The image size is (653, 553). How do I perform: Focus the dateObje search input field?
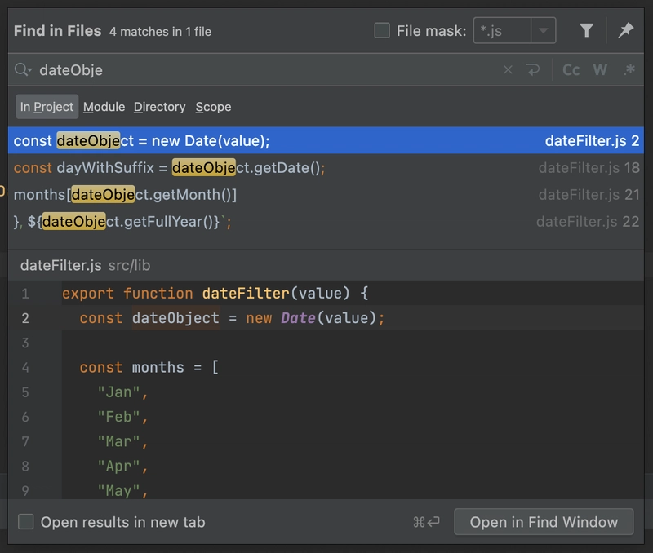coord(267,70)
